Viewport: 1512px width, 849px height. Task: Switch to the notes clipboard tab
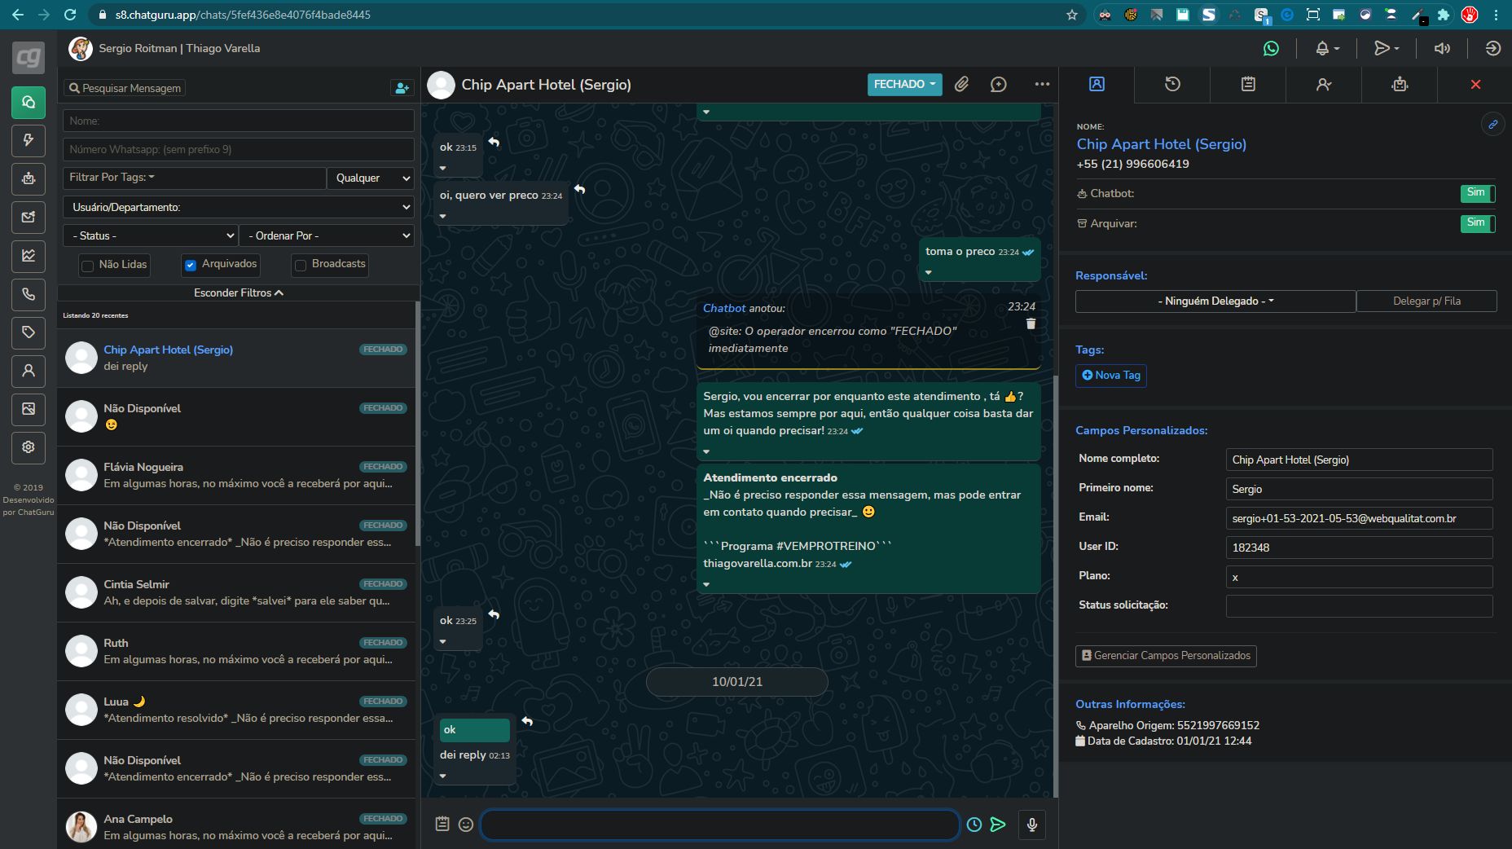(x=1248, y=85)
